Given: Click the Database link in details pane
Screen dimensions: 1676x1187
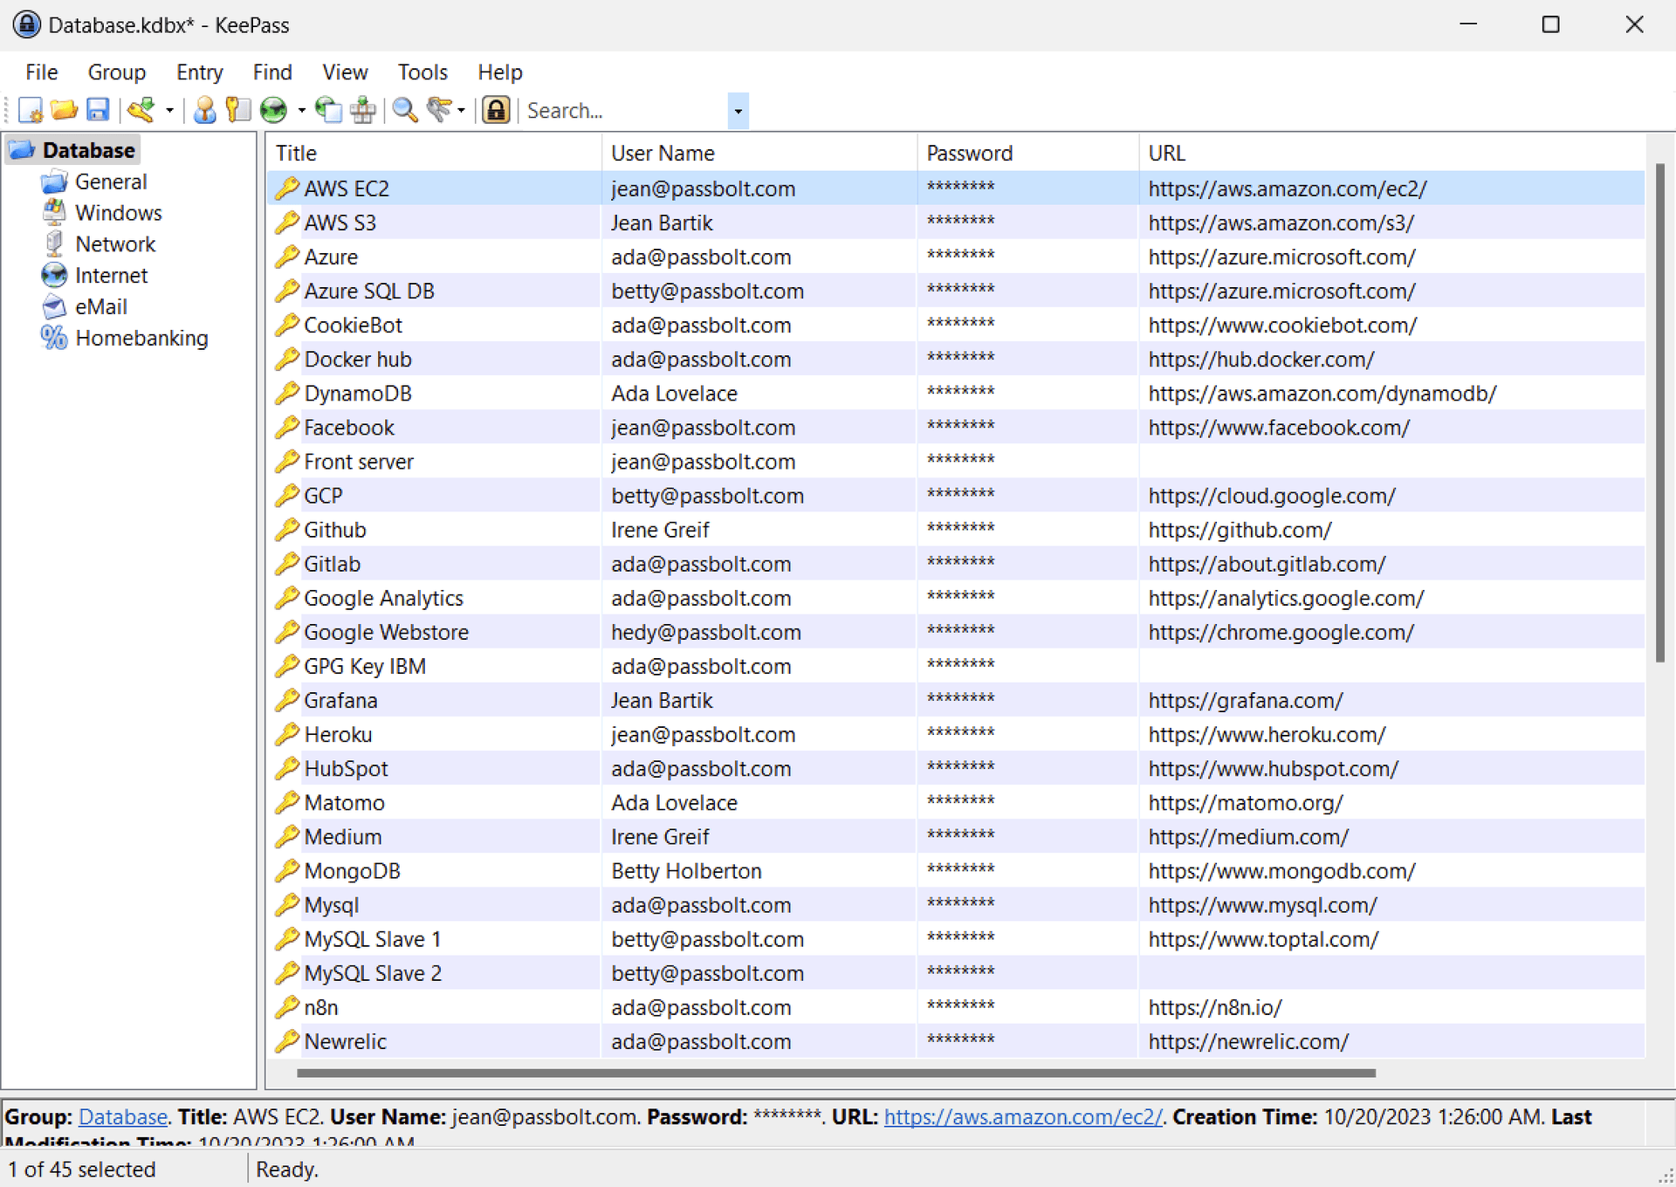Looking at the screenshot, I should 123,1117.
